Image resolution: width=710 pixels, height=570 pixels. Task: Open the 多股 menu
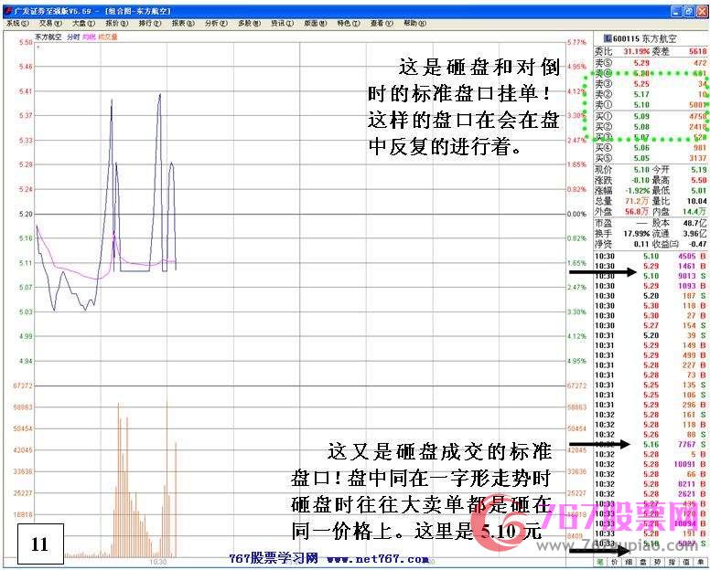[x=249, y=23]
